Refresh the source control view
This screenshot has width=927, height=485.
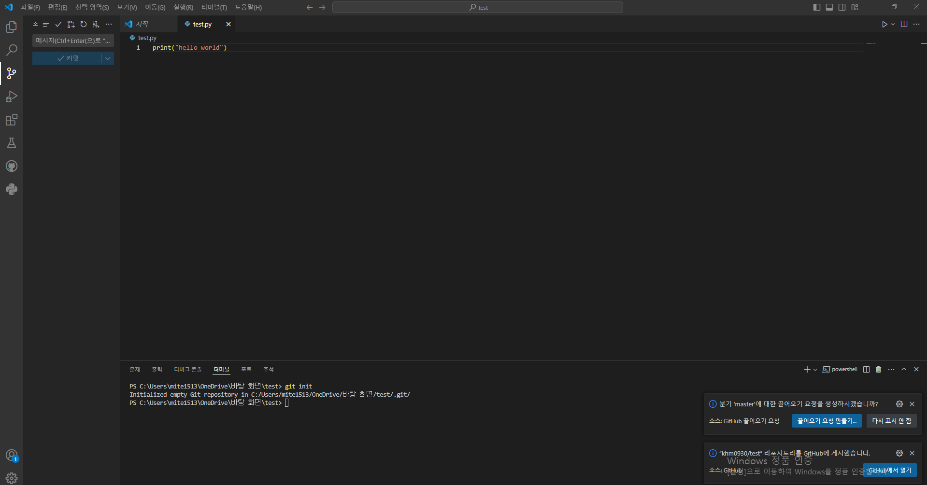pos(84,24)
